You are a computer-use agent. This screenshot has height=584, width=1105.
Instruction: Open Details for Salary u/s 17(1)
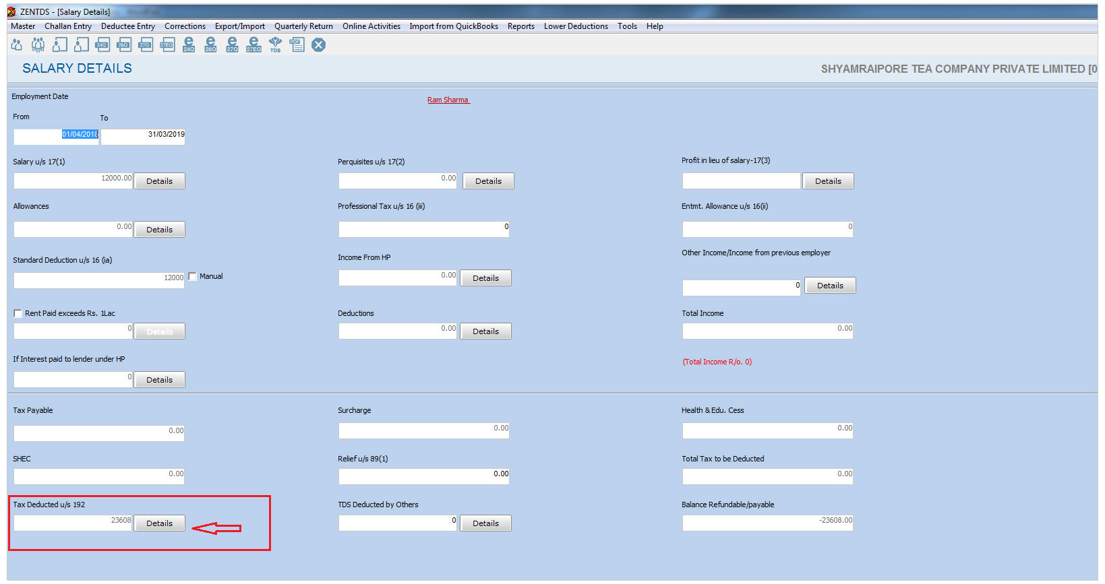[x=160, y=181]
